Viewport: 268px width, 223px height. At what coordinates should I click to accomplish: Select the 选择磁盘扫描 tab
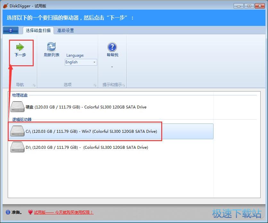coord(38,30)
